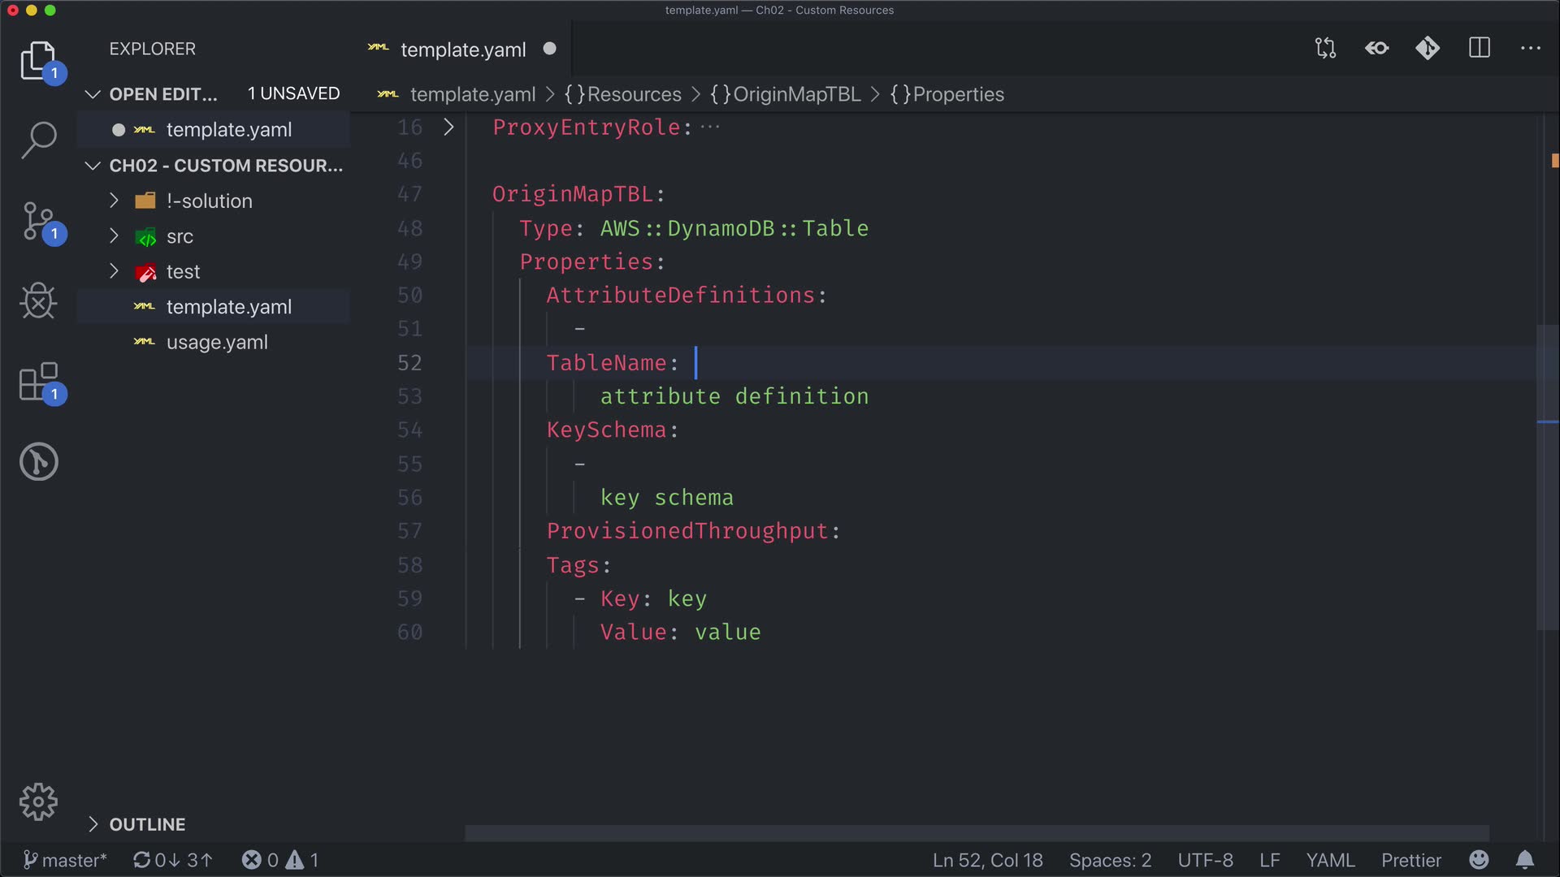Screen dimensions: 1560x877
Task: Click the Manage gear icon
Action: [x=38, y=802]
